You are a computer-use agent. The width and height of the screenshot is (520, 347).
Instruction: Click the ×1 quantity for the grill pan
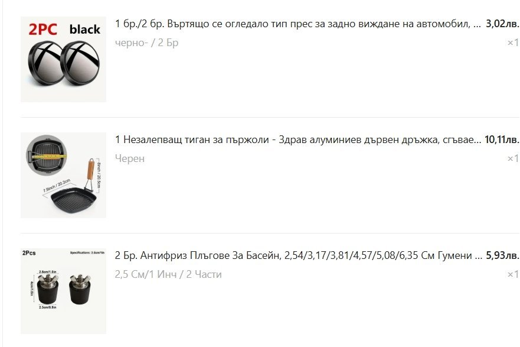(x=513, y=159)
